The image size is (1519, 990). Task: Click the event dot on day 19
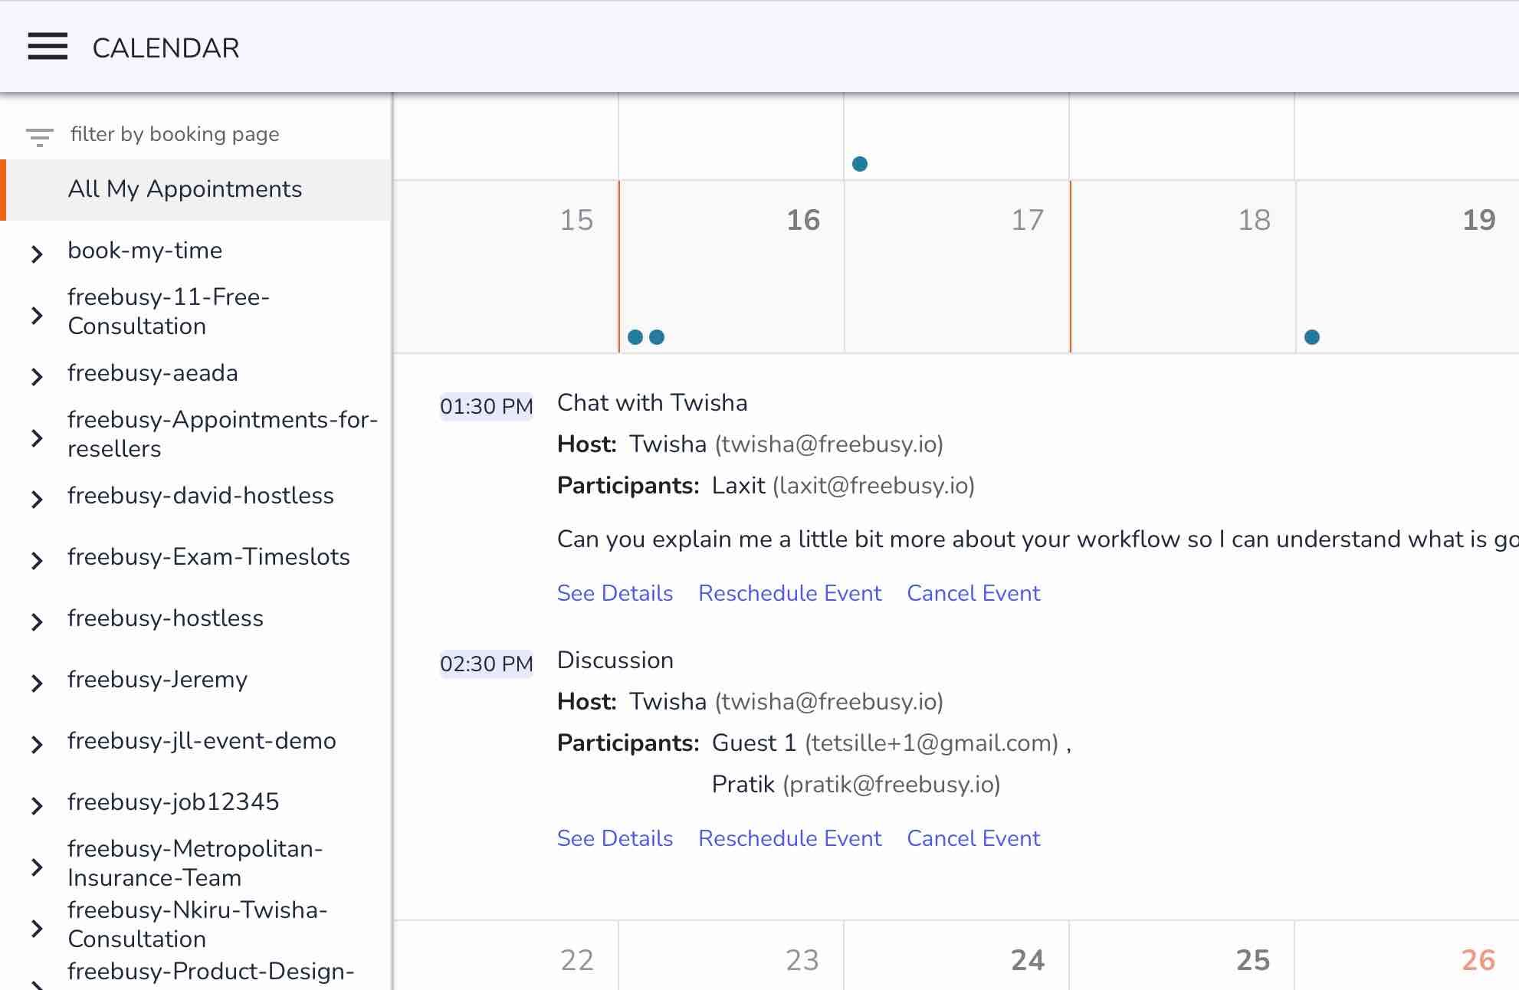click(x=1311, y=337)
